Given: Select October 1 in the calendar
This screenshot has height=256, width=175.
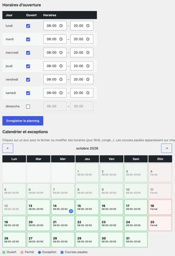Looking at the screenshot, I should point(87,173).
